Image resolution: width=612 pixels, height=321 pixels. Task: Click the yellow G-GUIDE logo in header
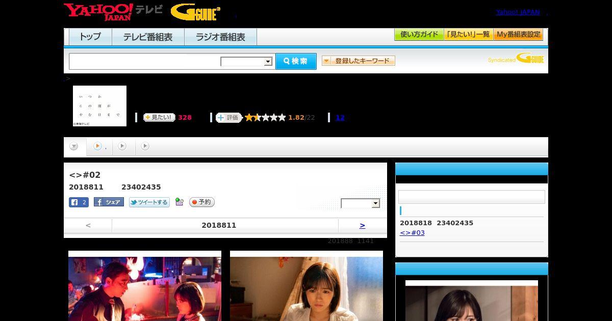pos(195,12)
